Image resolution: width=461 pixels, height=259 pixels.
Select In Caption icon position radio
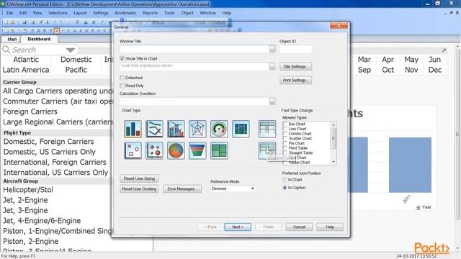285,188
